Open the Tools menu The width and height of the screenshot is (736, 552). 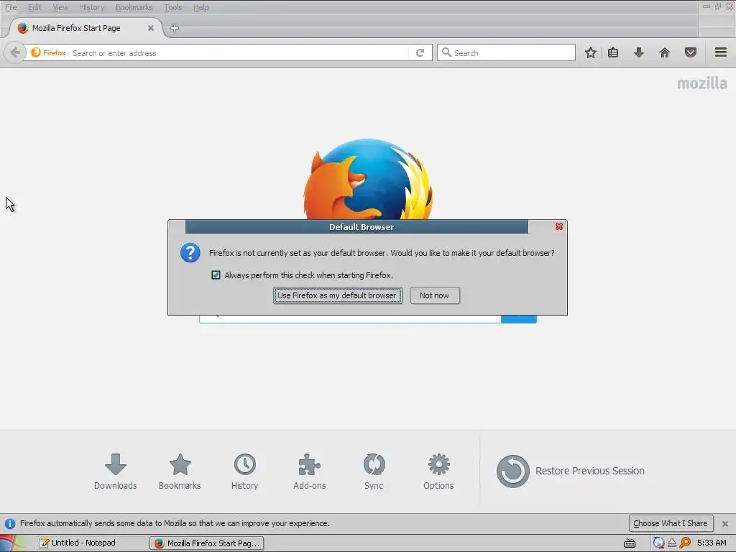(173, 7)
